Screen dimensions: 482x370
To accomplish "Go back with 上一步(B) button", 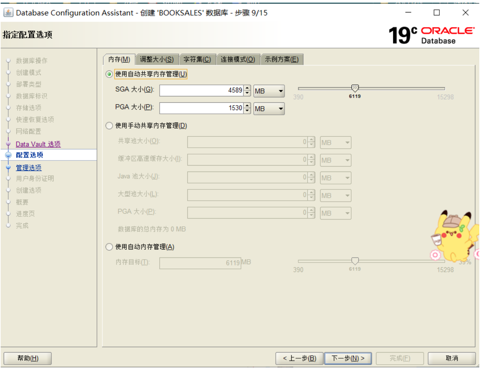I will click(299, 358).
